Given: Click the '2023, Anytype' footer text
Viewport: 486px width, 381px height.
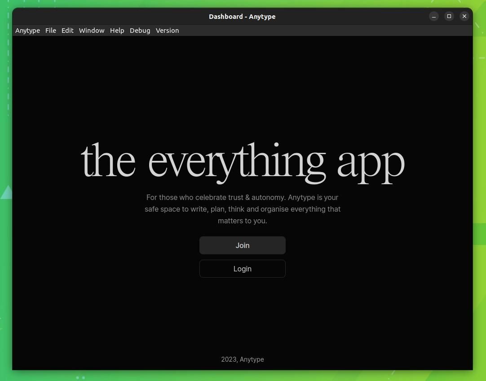Looking at the screenshot, I should coord(243,359).
